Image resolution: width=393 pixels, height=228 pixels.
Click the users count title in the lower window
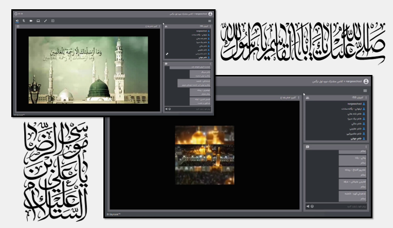click(x=358, y=98)
